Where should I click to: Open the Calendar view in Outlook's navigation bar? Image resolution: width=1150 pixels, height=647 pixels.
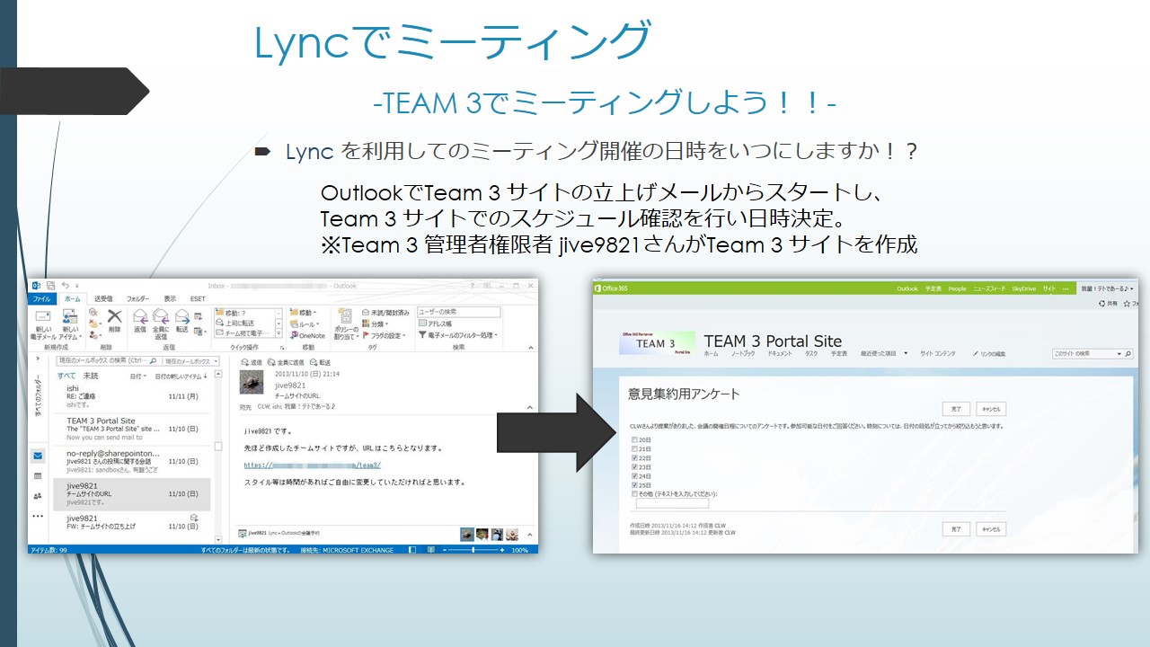[38, 475]
